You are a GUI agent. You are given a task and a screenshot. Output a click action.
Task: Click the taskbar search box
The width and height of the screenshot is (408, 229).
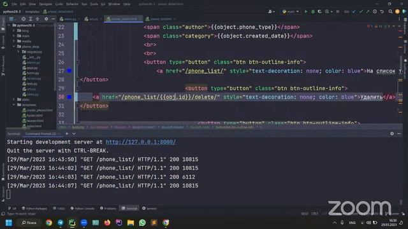tap(29, 223)
